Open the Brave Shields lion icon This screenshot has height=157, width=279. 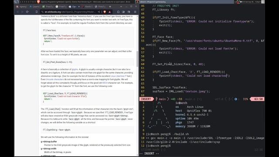coord(105,12)
